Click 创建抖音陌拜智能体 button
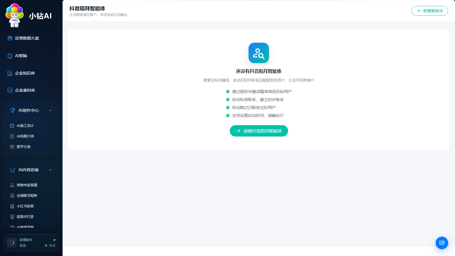Screen dimensions: 455x256 click(259, 131)
